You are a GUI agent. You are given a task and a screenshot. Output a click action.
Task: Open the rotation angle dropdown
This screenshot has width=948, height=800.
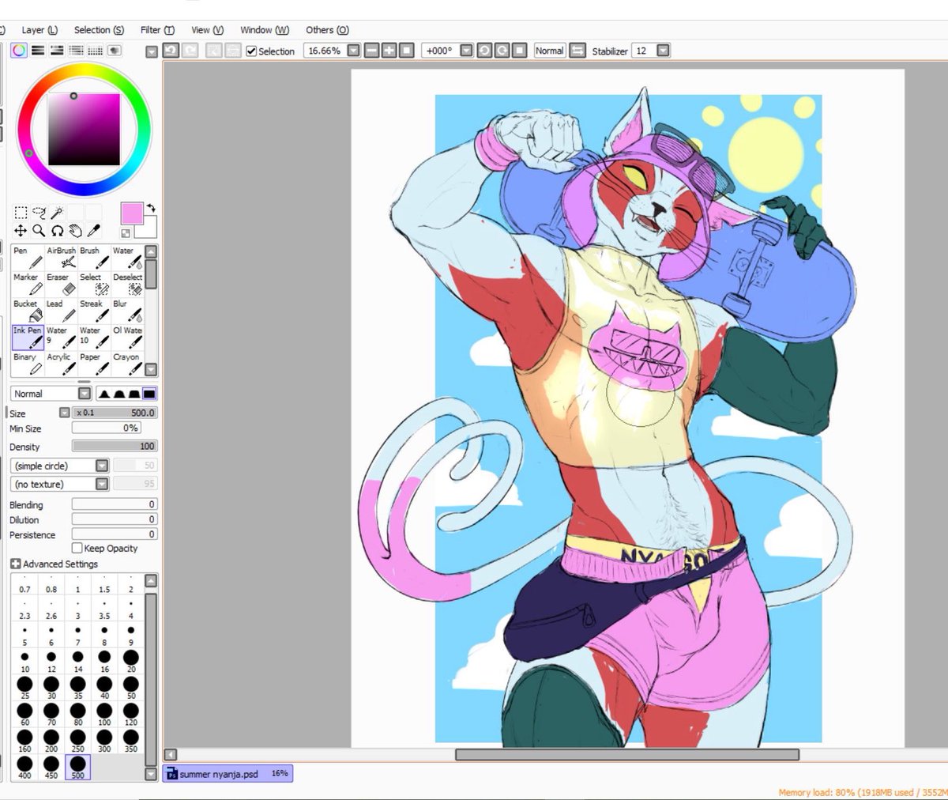[x=466, y=51]
